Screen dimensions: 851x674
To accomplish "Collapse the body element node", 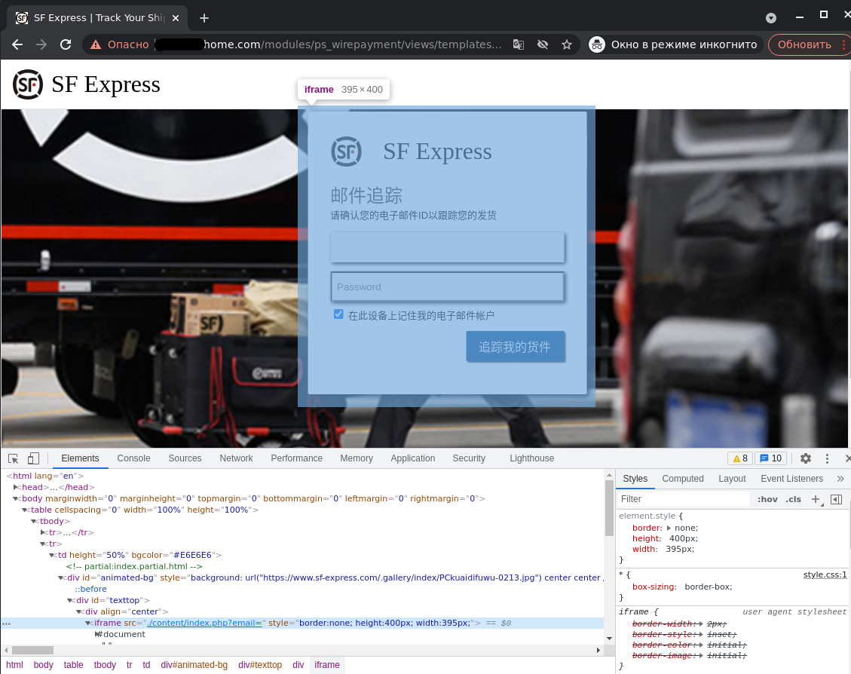I will click(16, 499).
